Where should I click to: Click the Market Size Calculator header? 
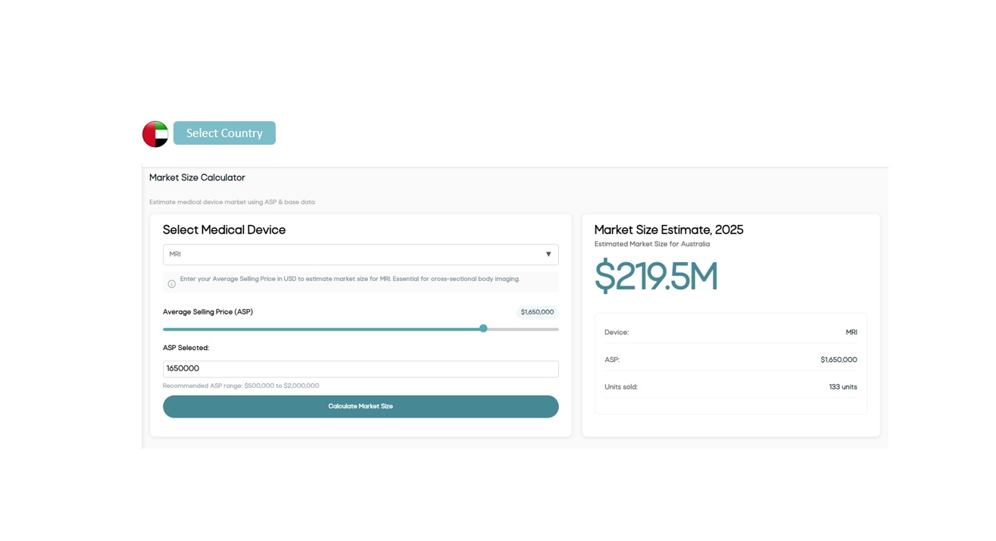197,177
